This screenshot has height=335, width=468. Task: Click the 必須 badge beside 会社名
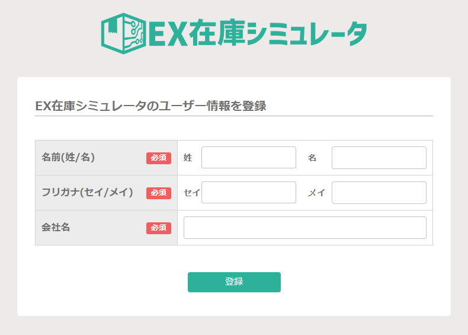point(158,228)
